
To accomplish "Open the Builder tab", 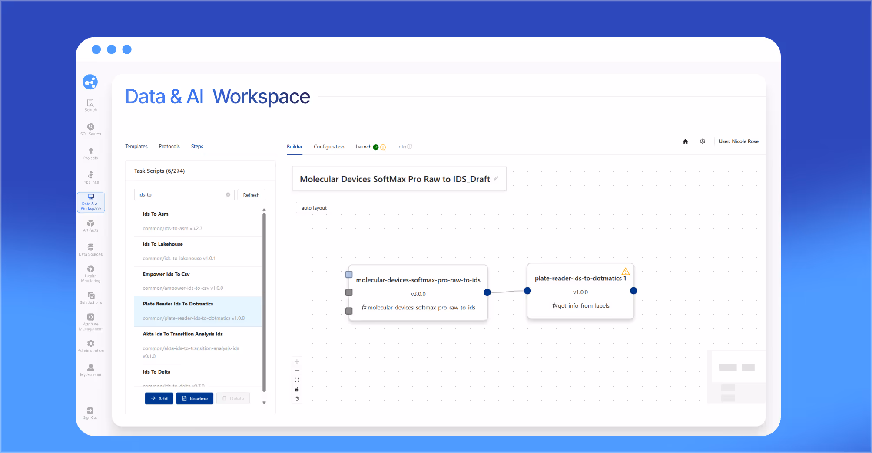I will 295,147.
